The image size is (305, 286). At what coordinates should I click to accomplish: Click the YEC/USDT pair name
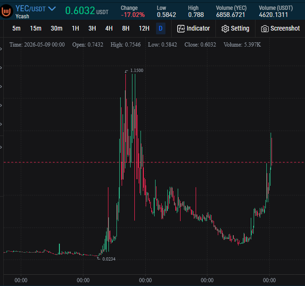pyautogui.click(x=31, y=8)
